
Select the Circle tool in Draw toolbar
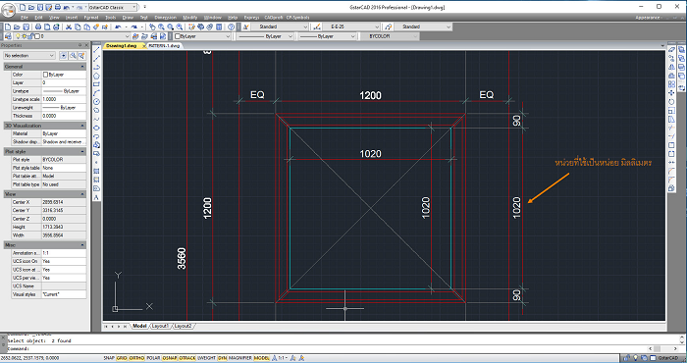[x=97, y=102]
